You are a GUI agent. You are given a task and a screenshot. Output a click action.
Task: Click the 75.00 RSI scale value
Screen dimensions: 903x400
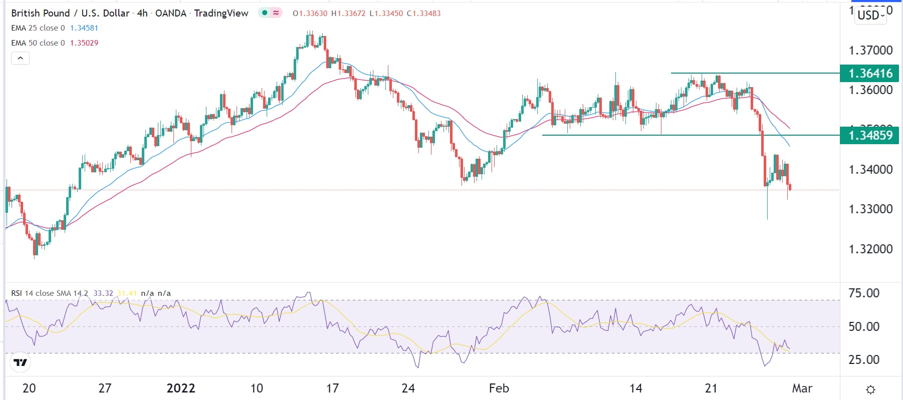tap(864, 293)
